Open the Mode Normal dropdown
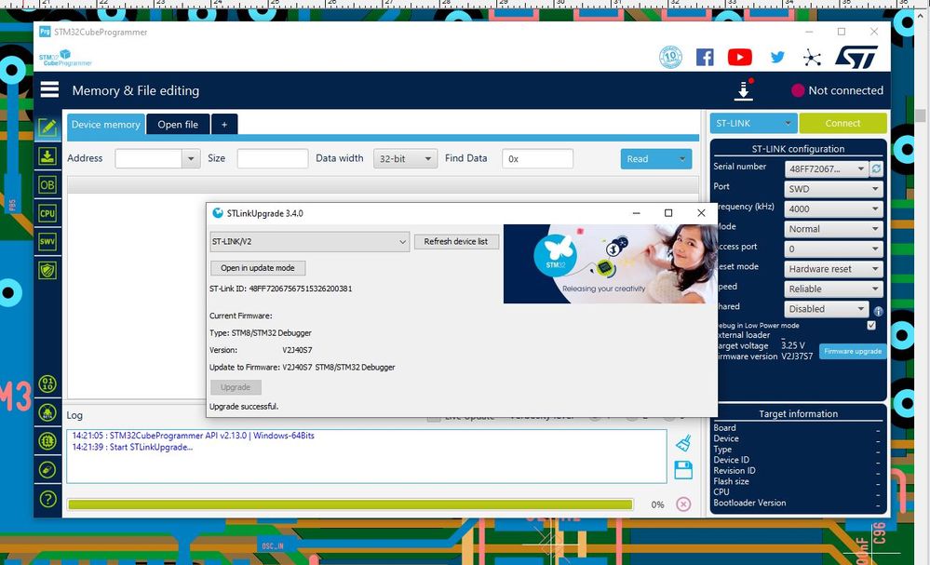Viewport: 930px width, 565px height. [833, 229]
